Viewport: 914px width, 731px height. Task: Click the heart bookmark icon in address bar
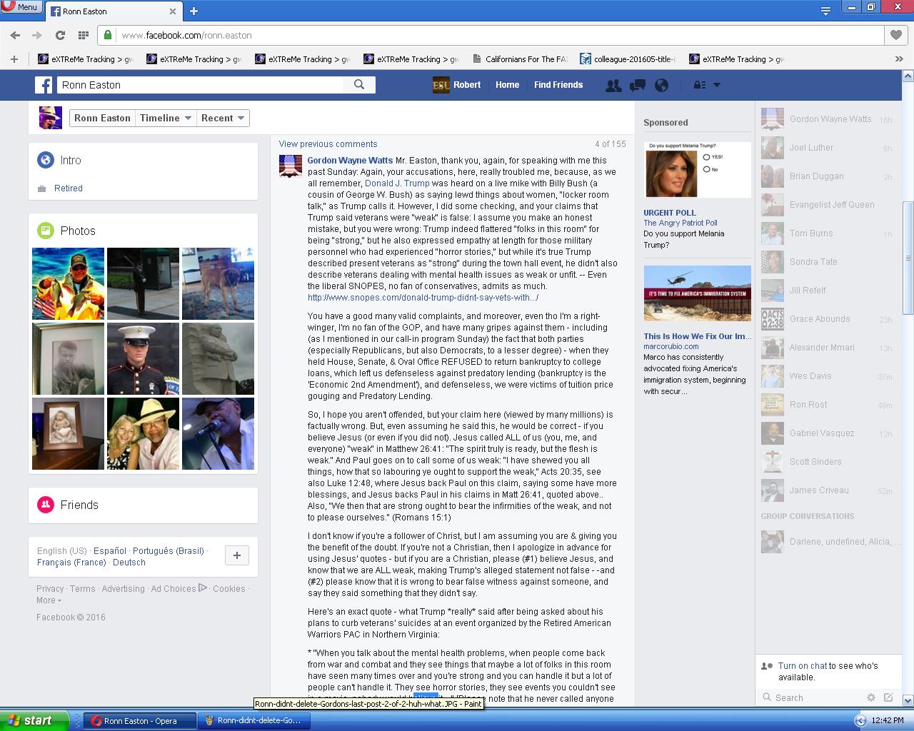(895, 35)
